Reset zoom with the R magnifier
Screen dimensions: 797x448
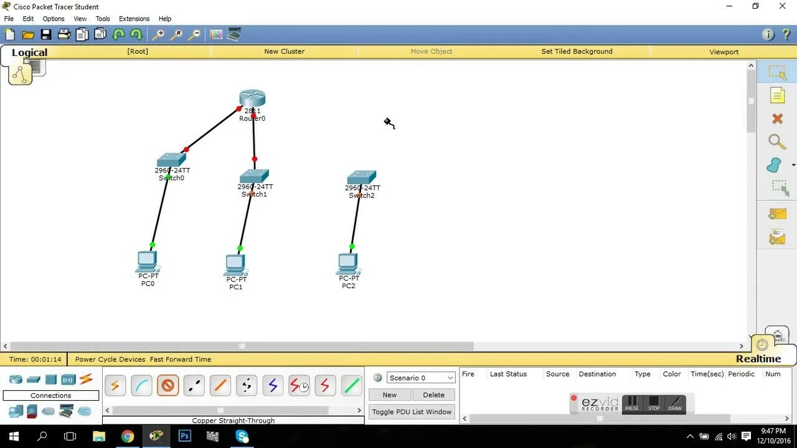[x=177, y=35]
